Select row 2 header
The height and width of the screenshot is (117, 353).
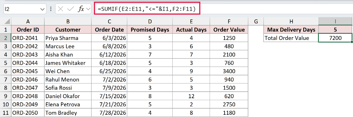pos(6,38)
